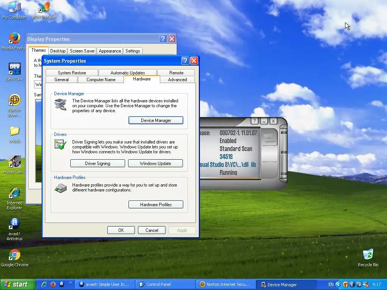Open My Computer desktop icon
Image resolution: width=387 pixels, height=290 pixels.
pos(14,10)
